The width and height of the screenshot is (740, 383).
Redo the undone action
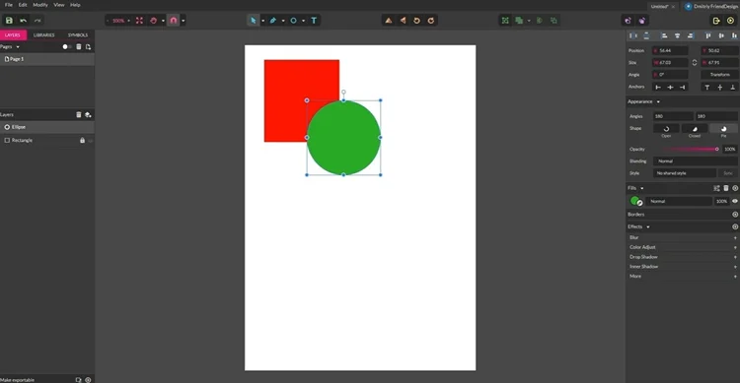pos(37,21)
